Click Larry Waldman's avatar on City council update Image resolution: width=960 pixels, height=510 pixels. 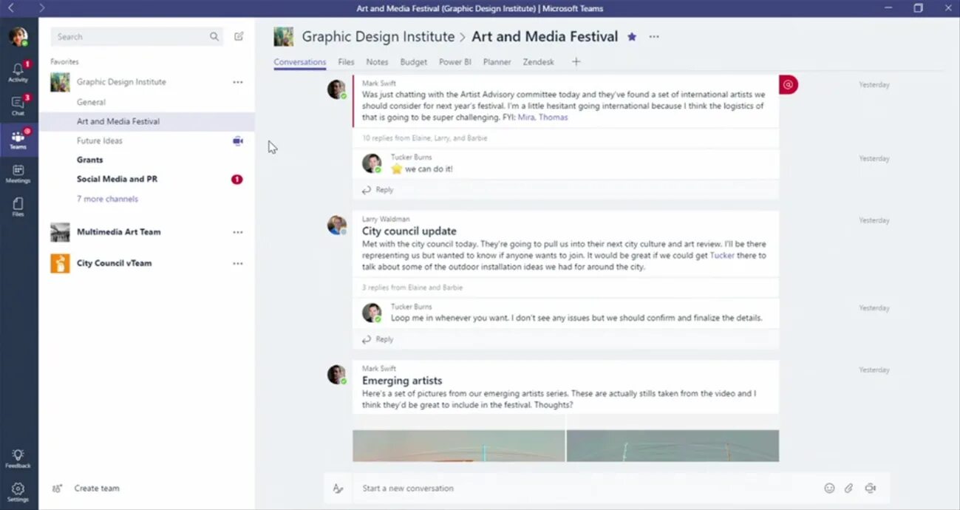pyautogui.click(x=337, y=225)
